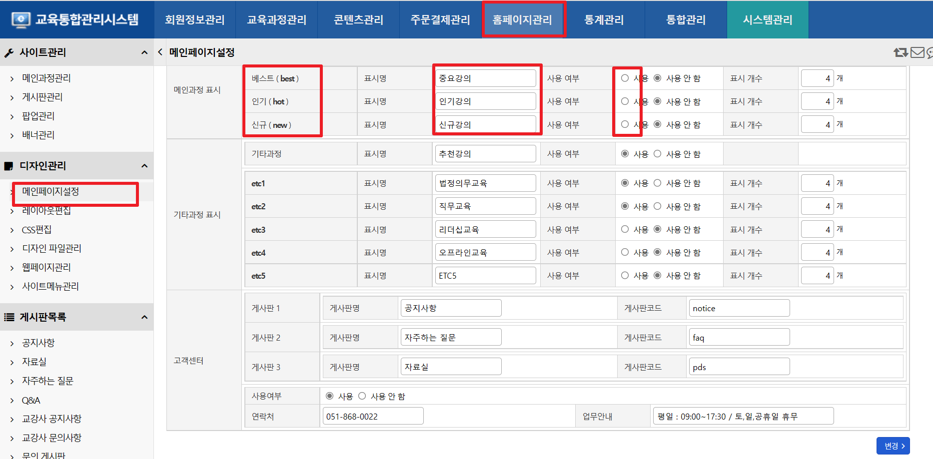Viewport: 933px width, 459px height.
Task: Open the envelope mail icon
Action: pos(918,52)
